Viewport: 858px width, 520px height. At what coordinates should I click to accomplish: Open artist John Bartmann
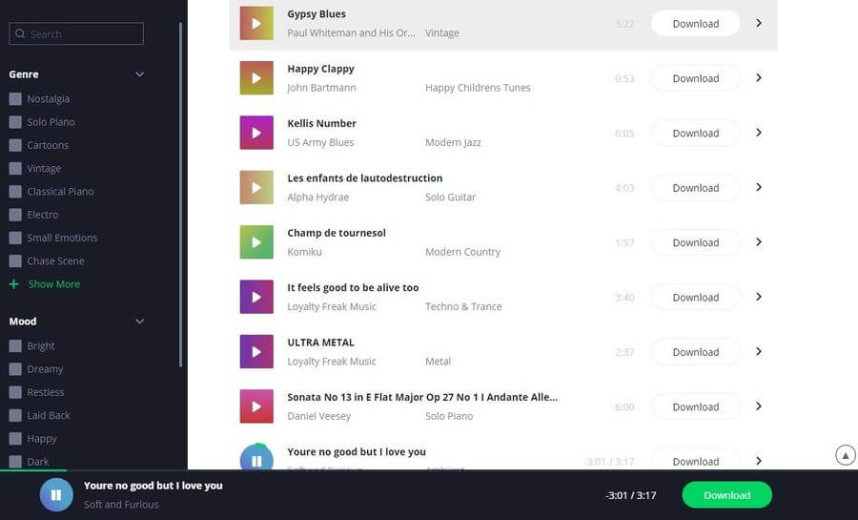coord(322,88)
